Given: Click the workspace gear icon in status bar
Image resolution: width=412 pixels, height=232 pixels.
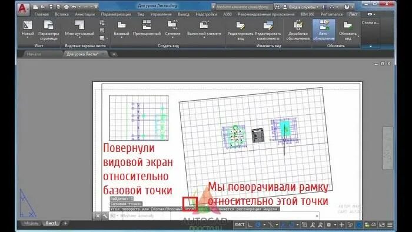Looking at the screenshot, I should pyautogui.click(x=329, y=225).
